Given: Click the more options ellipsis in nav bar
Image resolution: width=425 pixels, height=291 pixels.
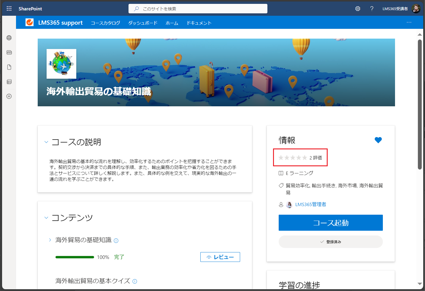Looking at the screenshot, I should (x=409, y=23).
